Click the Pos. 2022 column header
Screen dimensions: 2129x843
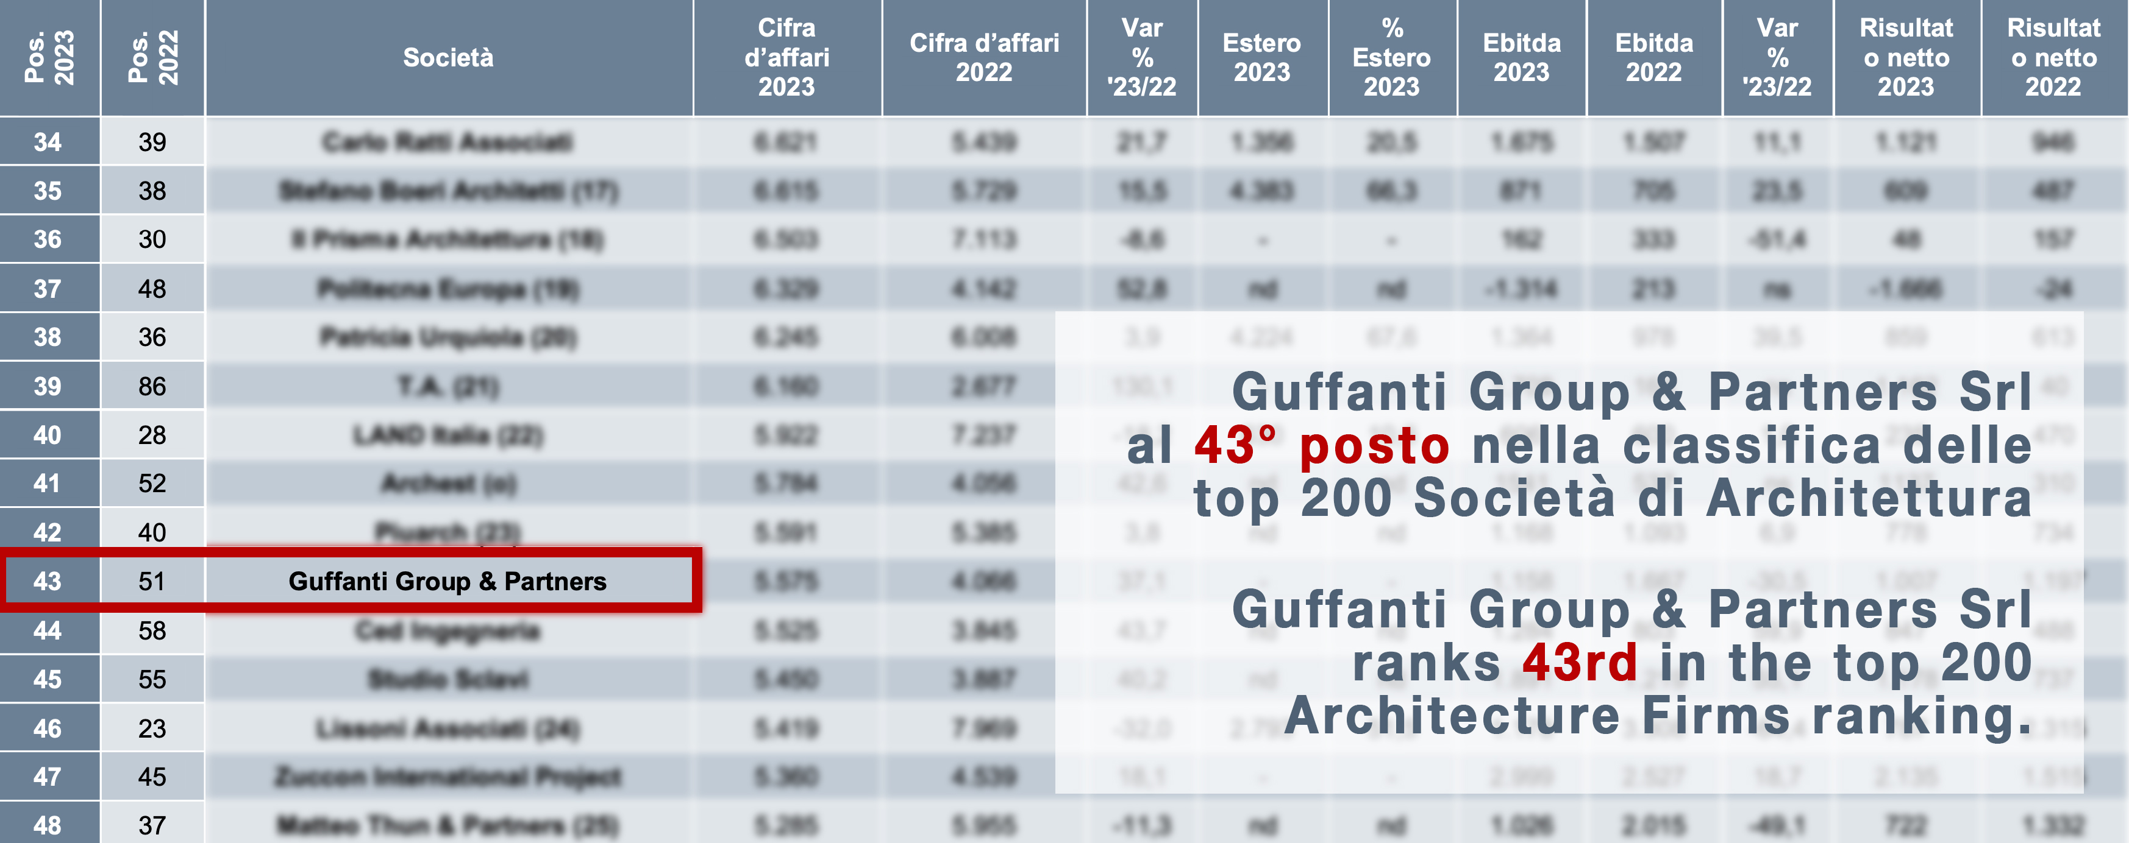153,57
